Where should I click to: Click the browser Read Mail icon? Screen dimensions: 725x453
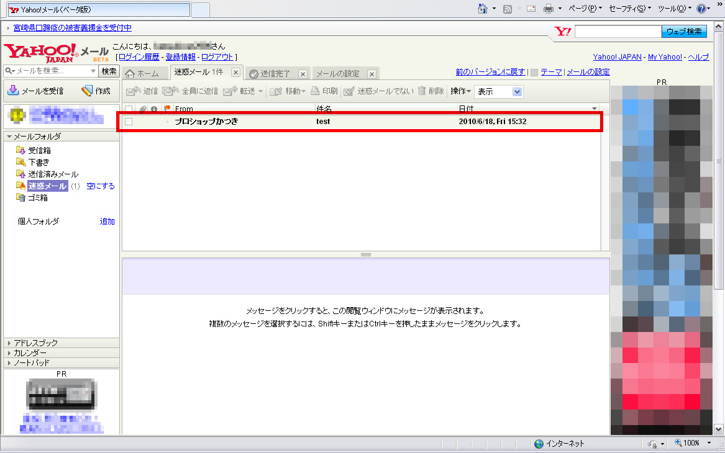[531, 9]
